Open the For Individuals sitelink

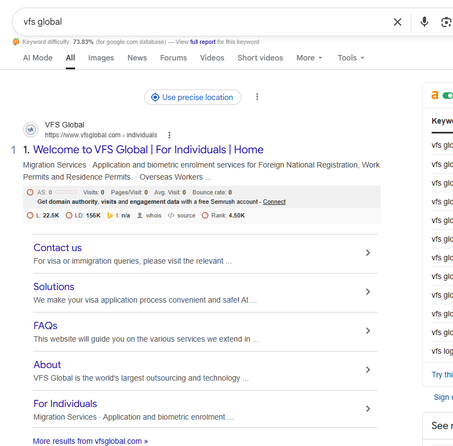(x=65, y=404)
